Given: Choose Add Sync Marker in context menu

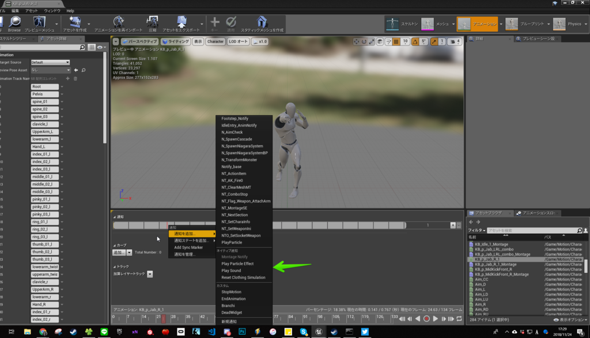Looking at the screenshot, I should click(x=188, y=248).
